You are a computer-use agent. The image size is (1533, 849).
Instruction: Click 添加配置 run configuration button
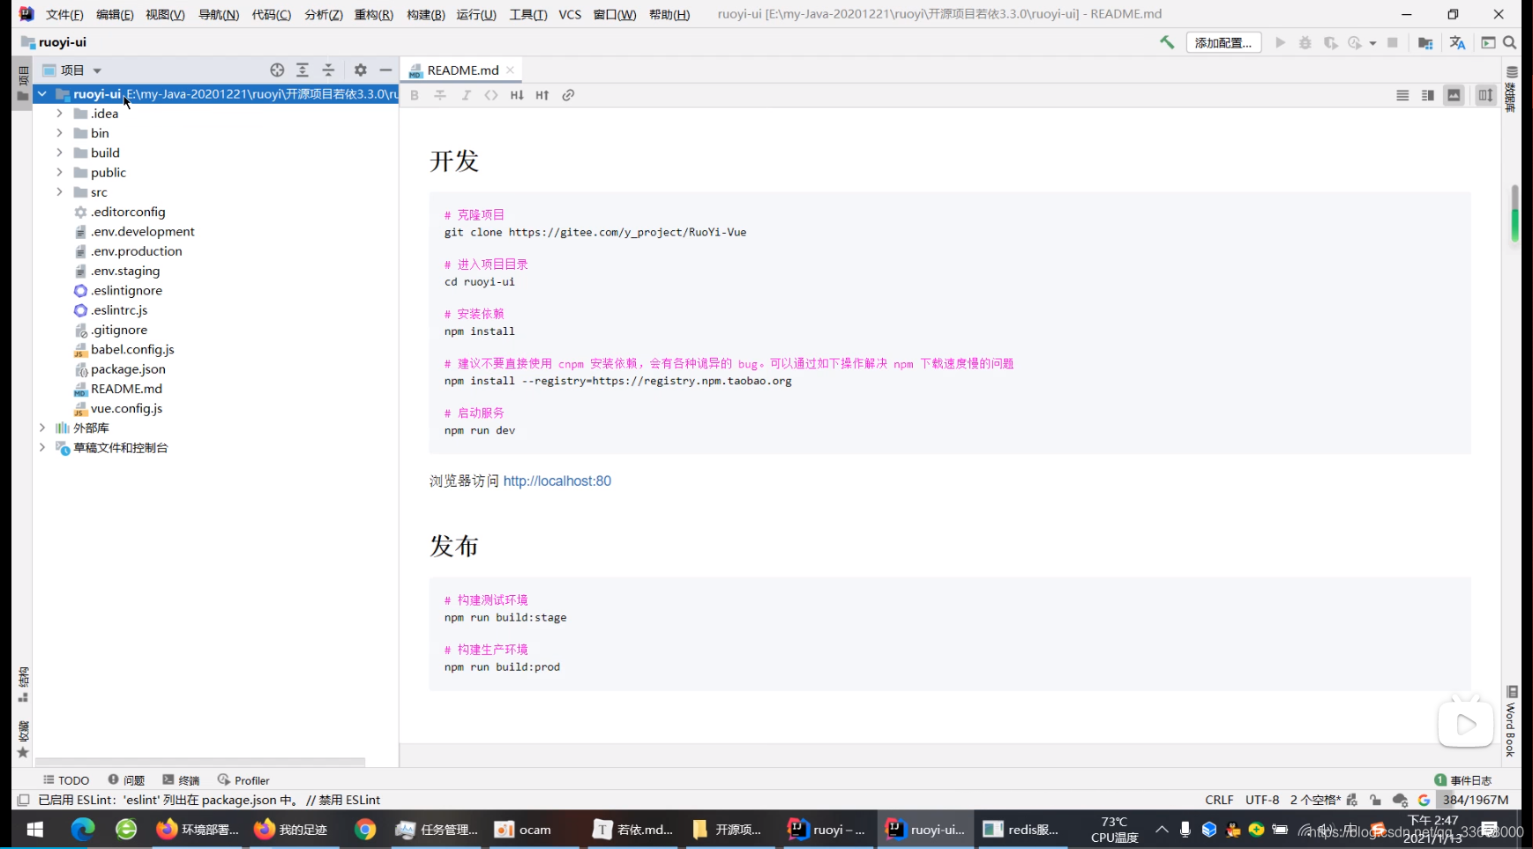tap(1223, 42)
